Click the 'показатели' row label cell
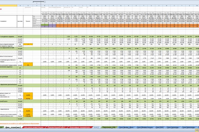This screenshot has height=132, width=199. [9, 21]
